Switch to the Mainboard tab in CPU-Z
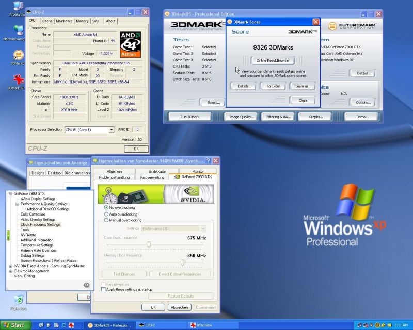The height and width of the screenshot is (330, 413). click(64, 21)
